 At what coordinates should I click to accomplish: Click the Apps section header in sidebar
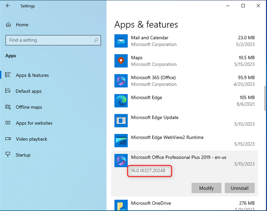11,56
